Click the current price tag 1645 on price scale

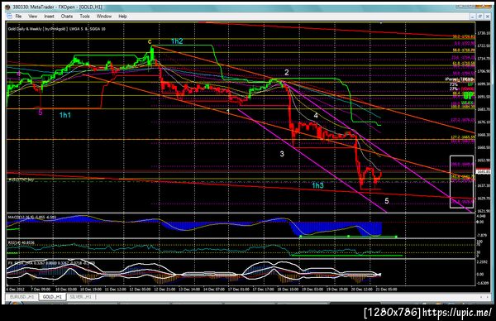tap(484, 171)
